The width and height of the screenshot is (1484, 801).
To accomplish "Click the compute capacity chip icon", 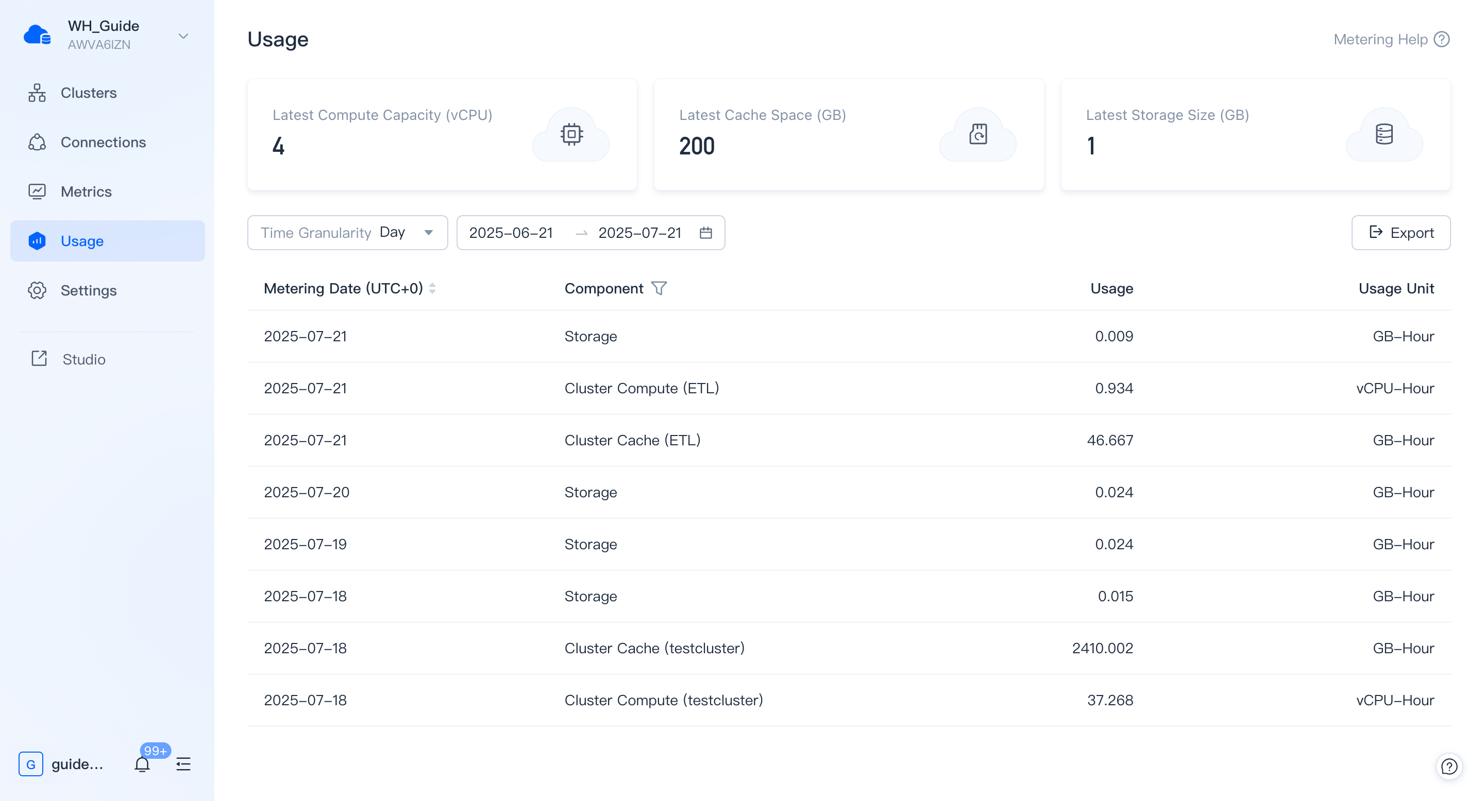I will pyautogui.click(x=571, y=134).
